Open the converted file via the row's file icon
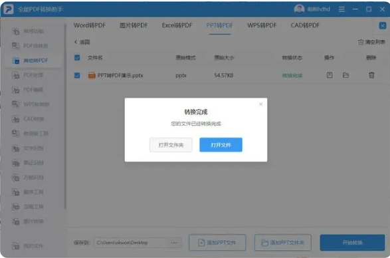The image size is (390, 258). click(x=330, y=75)
